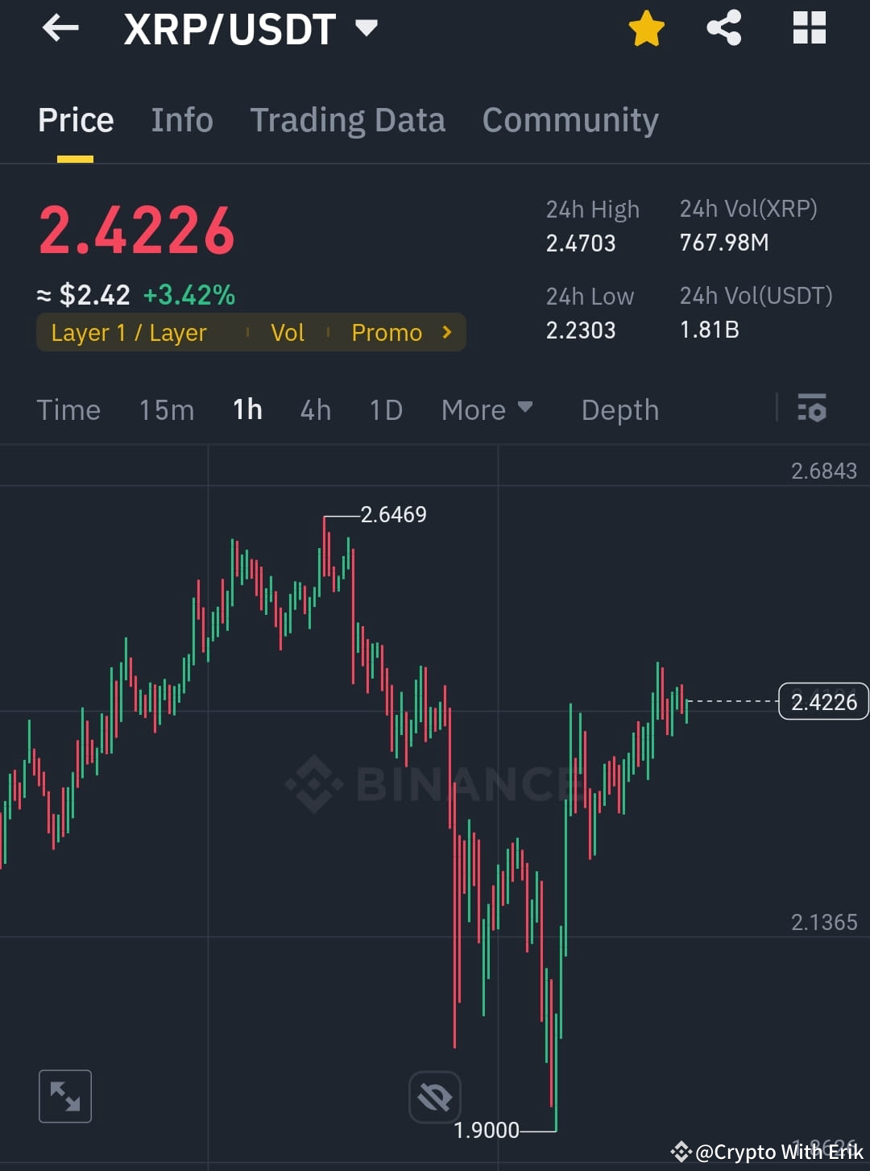Open the Depth view
This screenshot has width=870, height=1171.
619,409
